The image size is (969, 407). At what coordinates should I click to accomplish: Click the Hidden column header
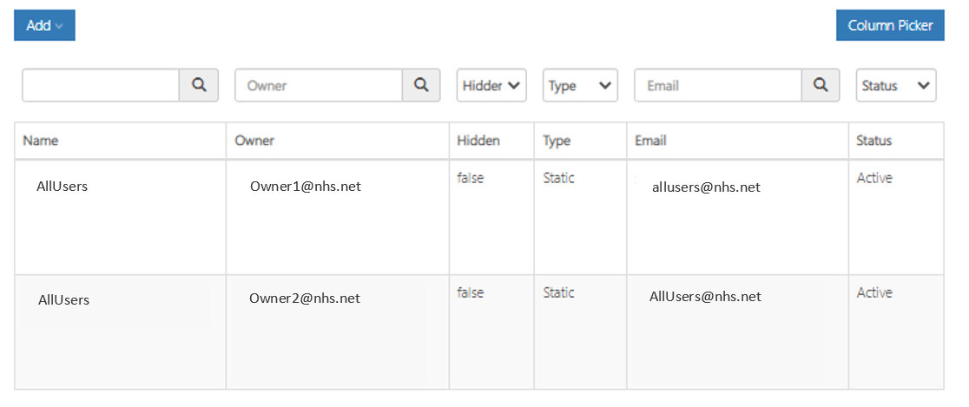pyautogui.click(x=478, y=141)
